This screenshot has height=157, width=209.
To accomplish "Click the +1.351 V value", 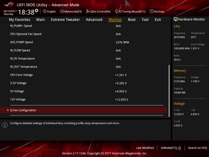I will (x=121, y=75).
